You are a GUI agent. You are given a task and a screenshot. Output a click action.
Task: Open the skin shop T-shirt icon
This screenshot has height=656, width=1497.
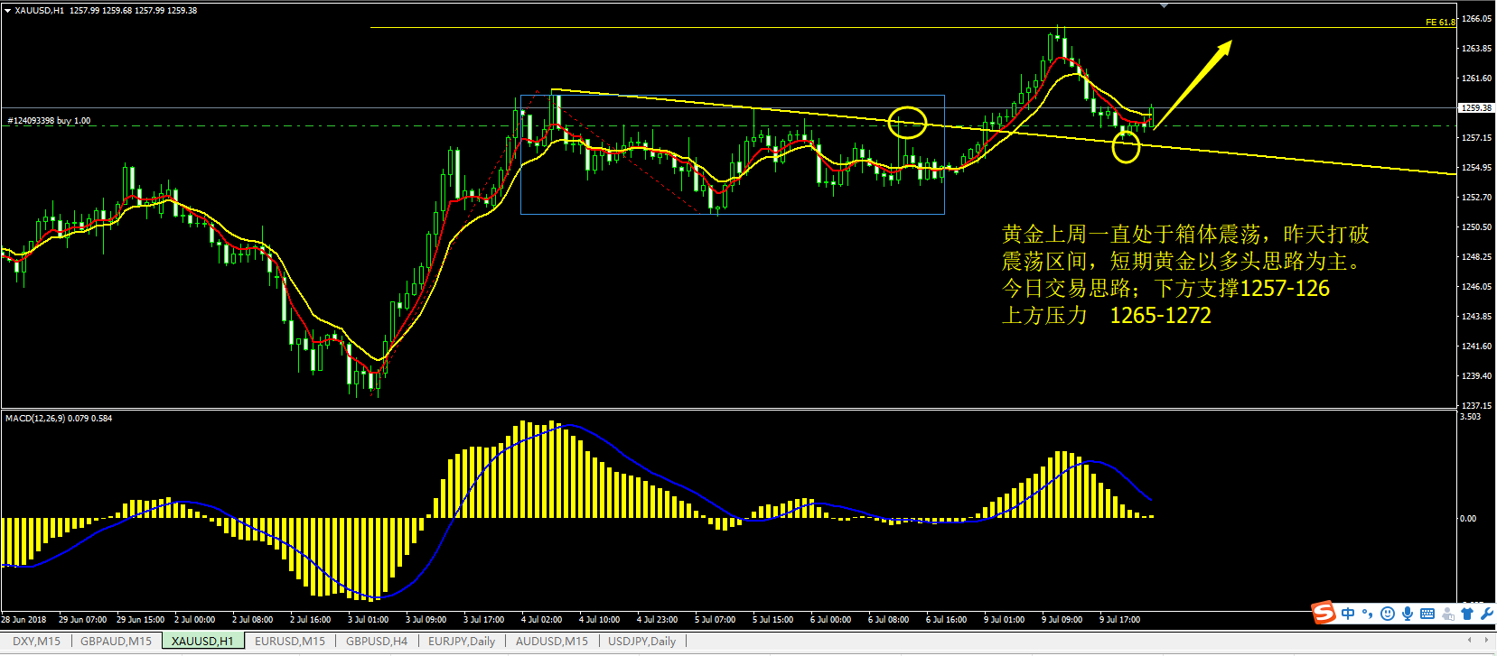click(x=1466, y=614)
